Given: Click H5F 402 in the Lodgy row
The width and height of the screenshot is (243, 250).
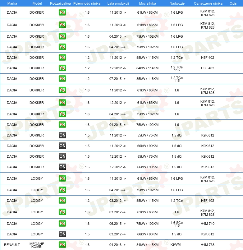Looking at the screenshot, I should [x=208, y=201].
